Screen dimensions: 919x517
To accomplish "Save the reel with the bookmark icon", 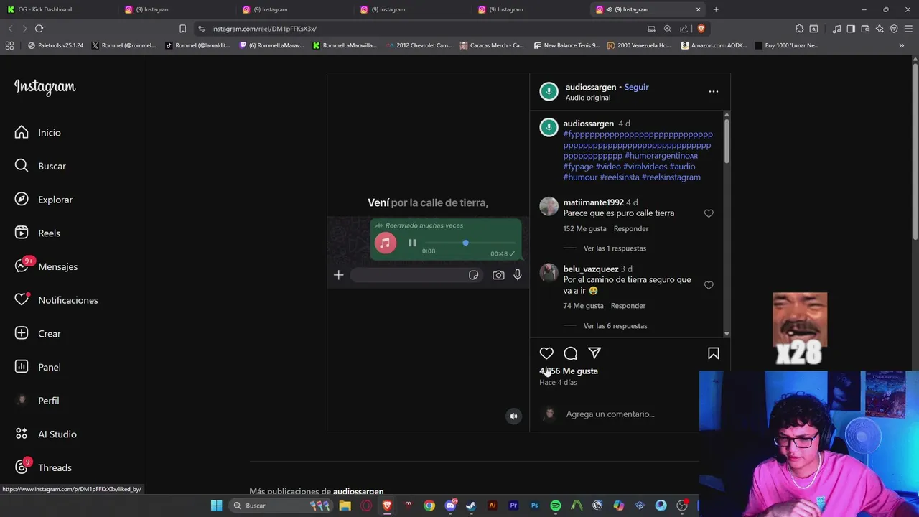I will (x=714, y=353).
